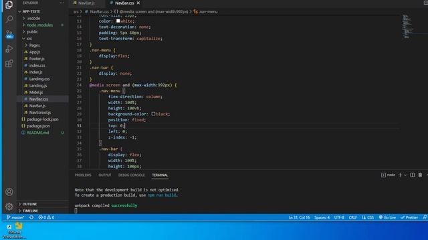Open the Explorer view in activity bar
The image size is (428, 240).
point(9,5)
